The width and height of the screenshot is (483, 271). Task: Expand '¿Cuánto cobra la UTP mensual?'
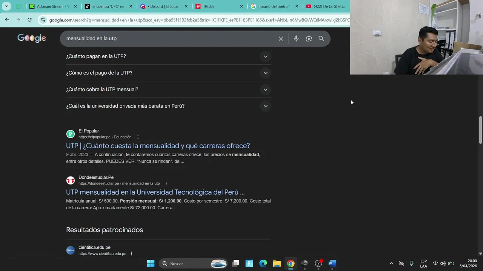pyautogui.click(x=168, y=90)
